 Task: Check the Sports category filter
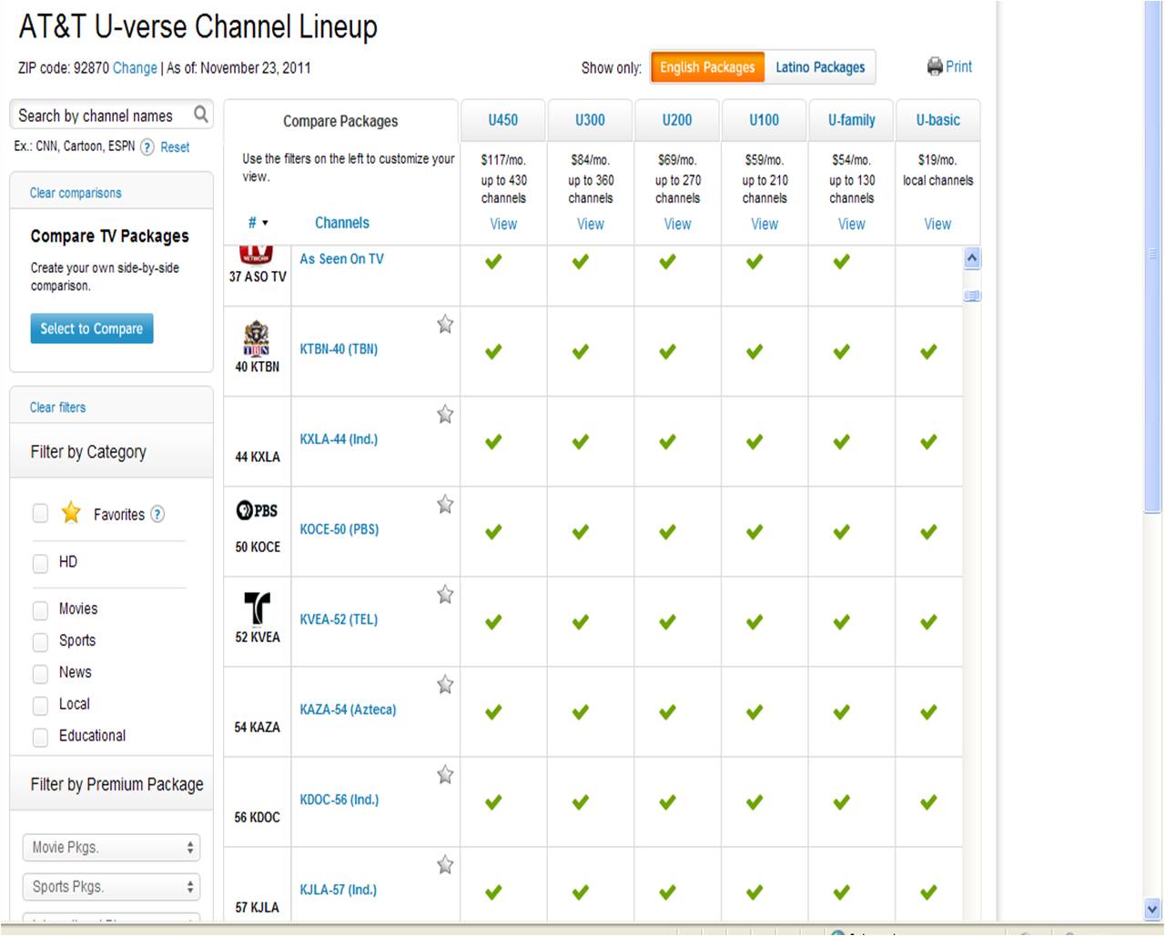point(40,642)
